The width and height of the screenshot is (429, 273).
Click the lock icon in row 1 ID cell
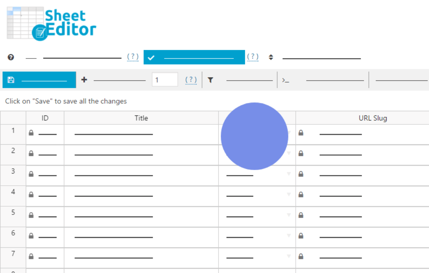[x=31, y=133]
